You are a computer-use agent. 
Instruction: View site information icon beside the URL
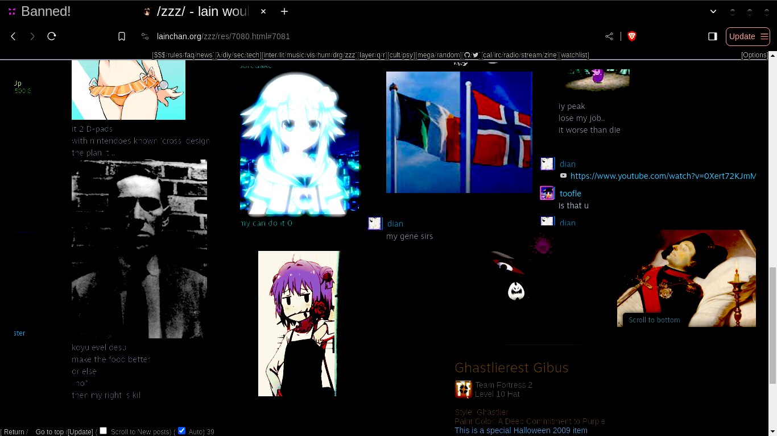click(145, 36)
